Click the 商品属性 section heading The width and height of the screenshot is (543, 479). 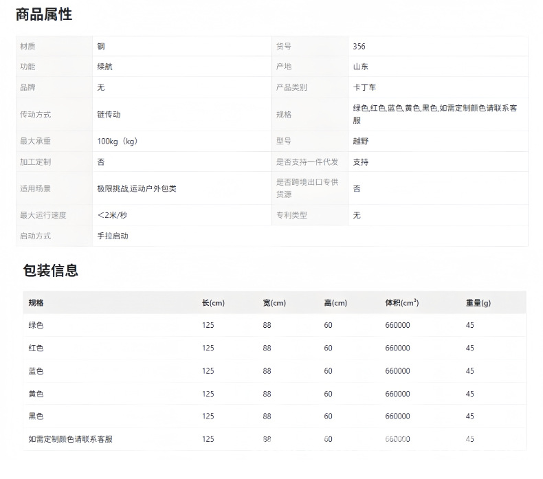point(44,14)
